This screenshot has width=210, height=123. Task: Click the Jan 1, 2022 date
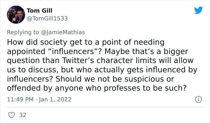[x=55, y=99]
